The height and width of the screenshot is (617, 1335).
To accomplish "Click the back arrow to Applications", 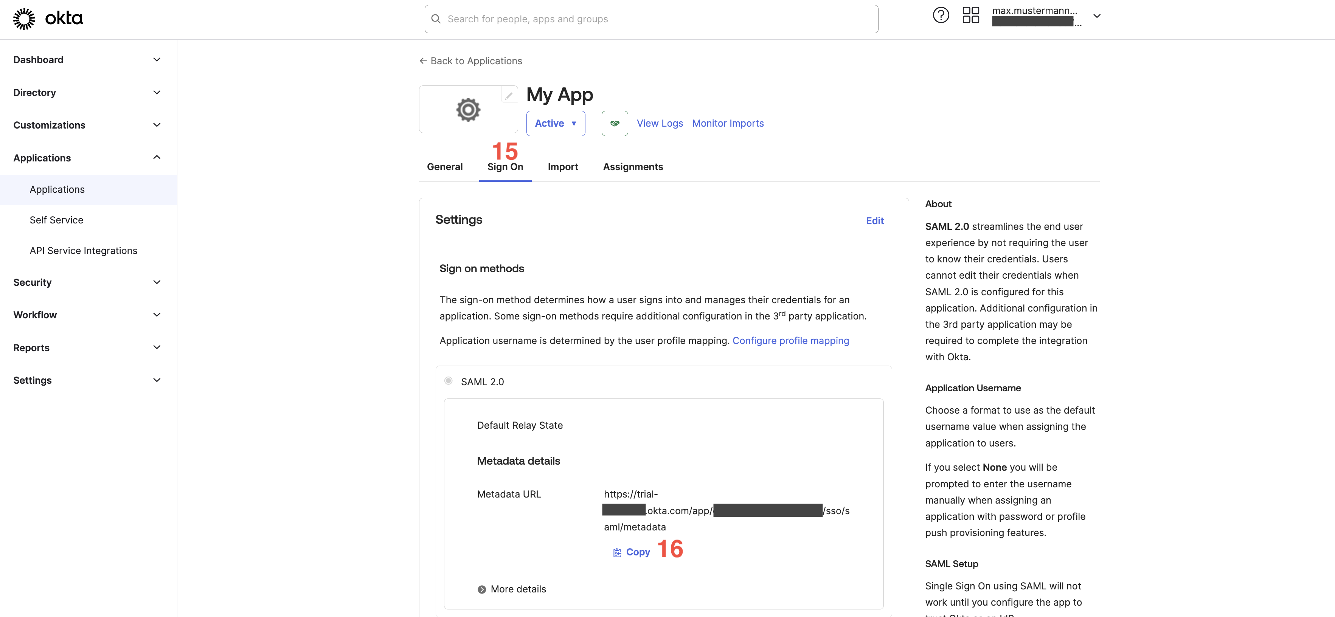I will pyautogui.click(x=423, y=61).
